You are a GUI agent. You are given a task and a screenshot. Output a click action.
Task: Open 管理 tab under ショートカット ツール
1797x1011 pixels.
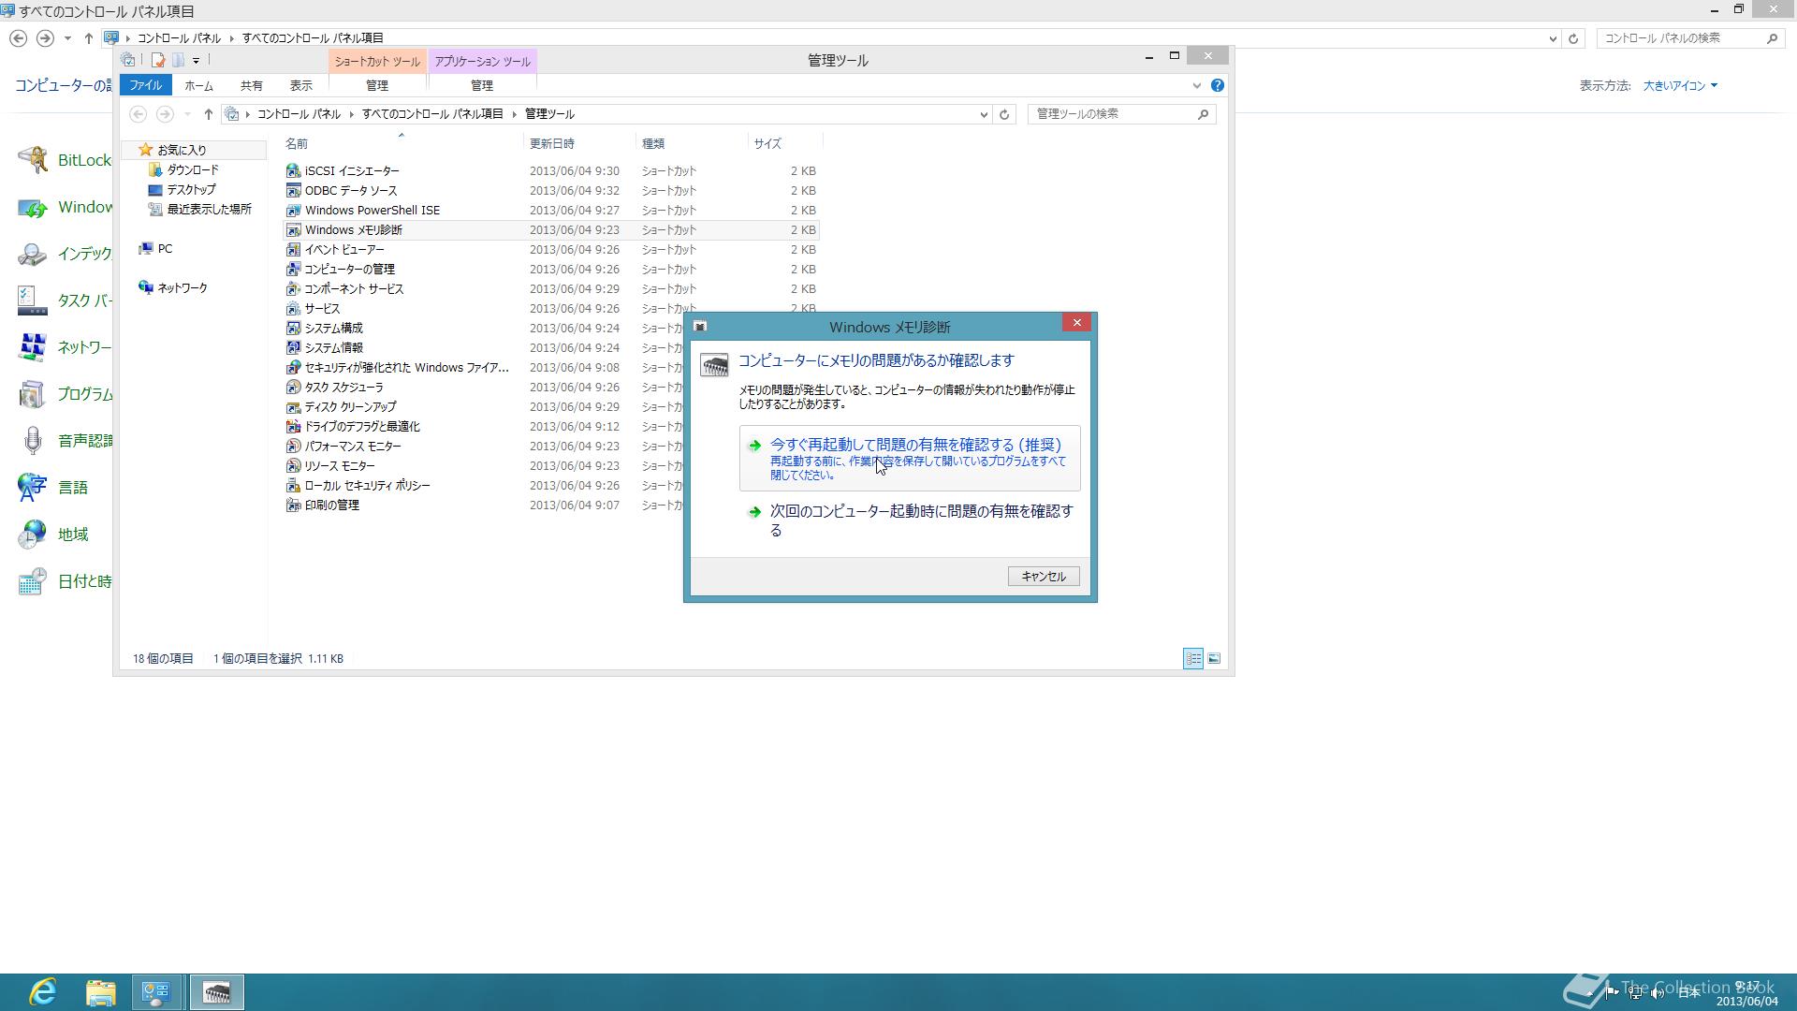[x=377, y=85]
